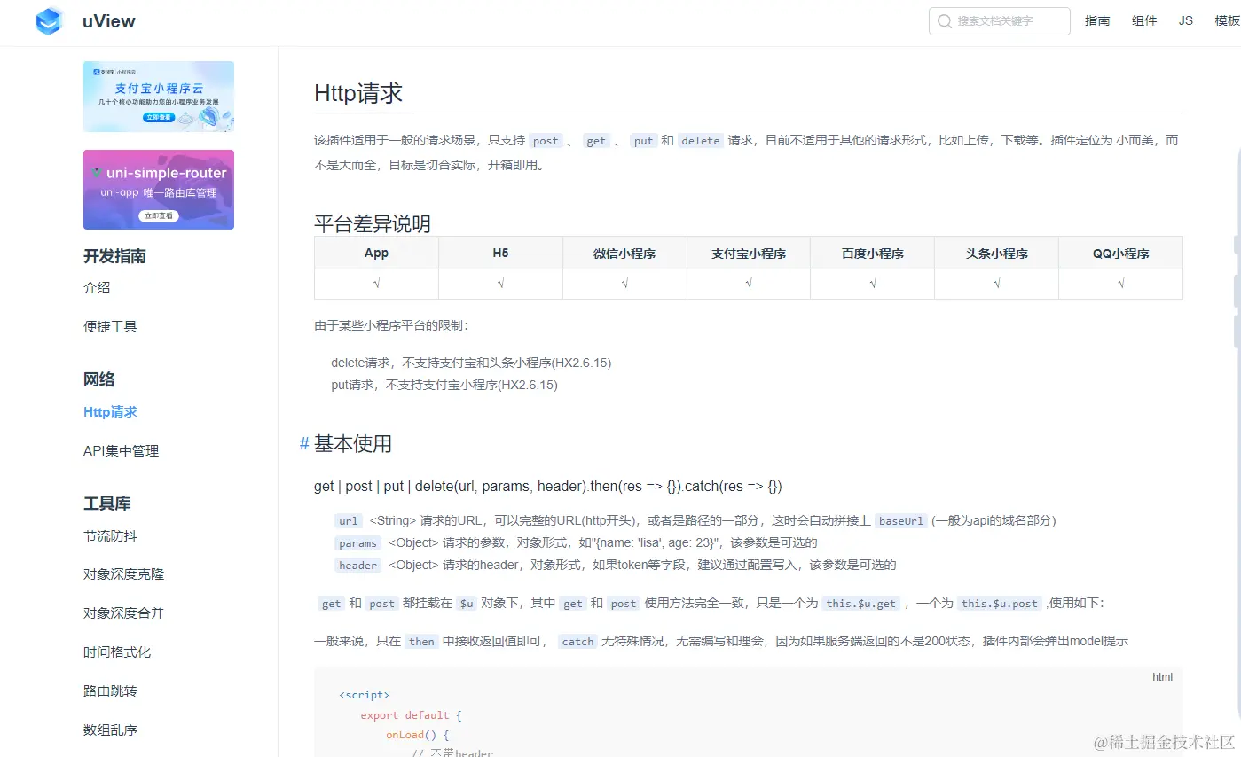Click the onLoad() line in code
This screenshot has height=757, width=1241.
[x=418, y=735]
